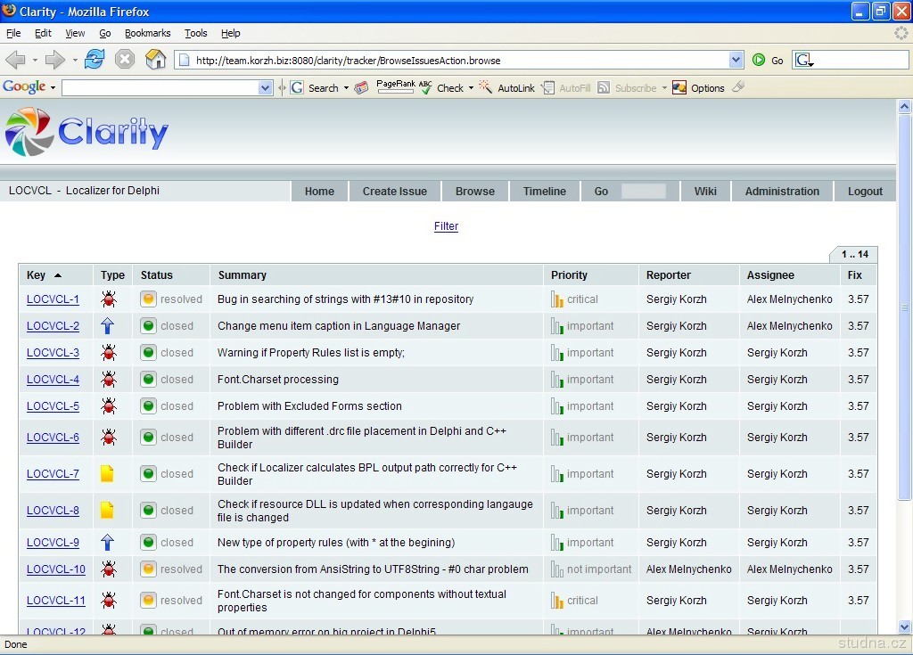The width and height of the screenshot is (913, 655).
Task: Expand the Google search box dropdown
Action: (265, 88)
